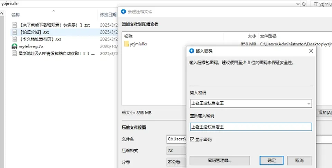The height and width of the screenshot is (168, 332).
Task: Sort Explorer files by 修改日期 column
Action: tap(108, 15)
